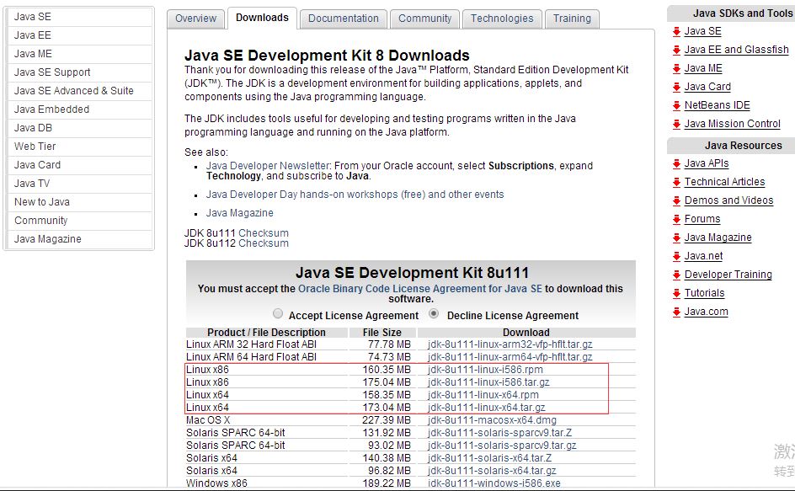Open the JDK 8u112 Checksum link
This screenshot has width=795, height=491.
click(263, 243)
